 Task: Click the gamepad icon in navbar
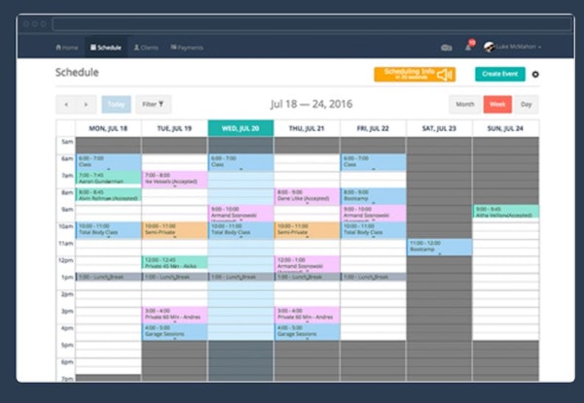click(447, 47)
